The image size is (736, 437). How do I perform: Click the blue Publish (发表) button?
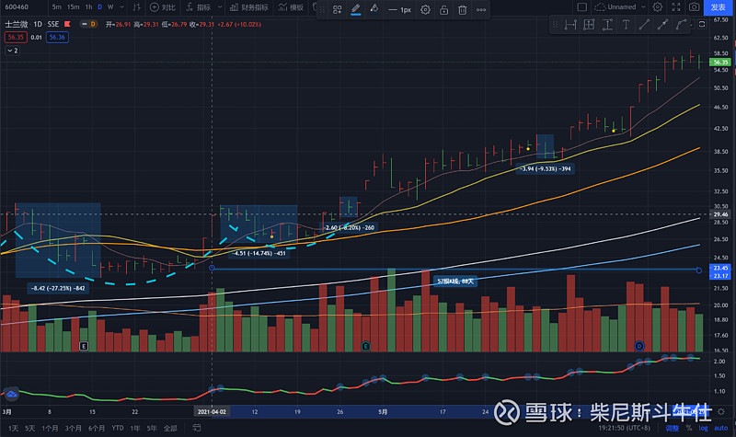click(x=719, y=7)
